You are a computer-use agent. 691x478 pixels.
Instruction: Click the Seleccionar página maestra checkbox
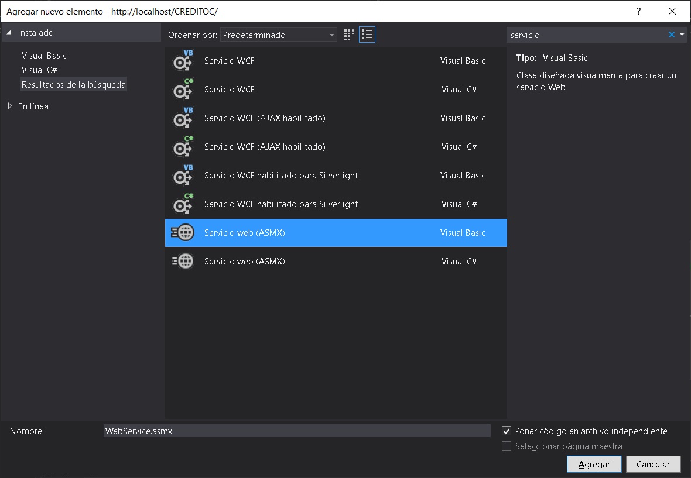[x=507, y=446]
